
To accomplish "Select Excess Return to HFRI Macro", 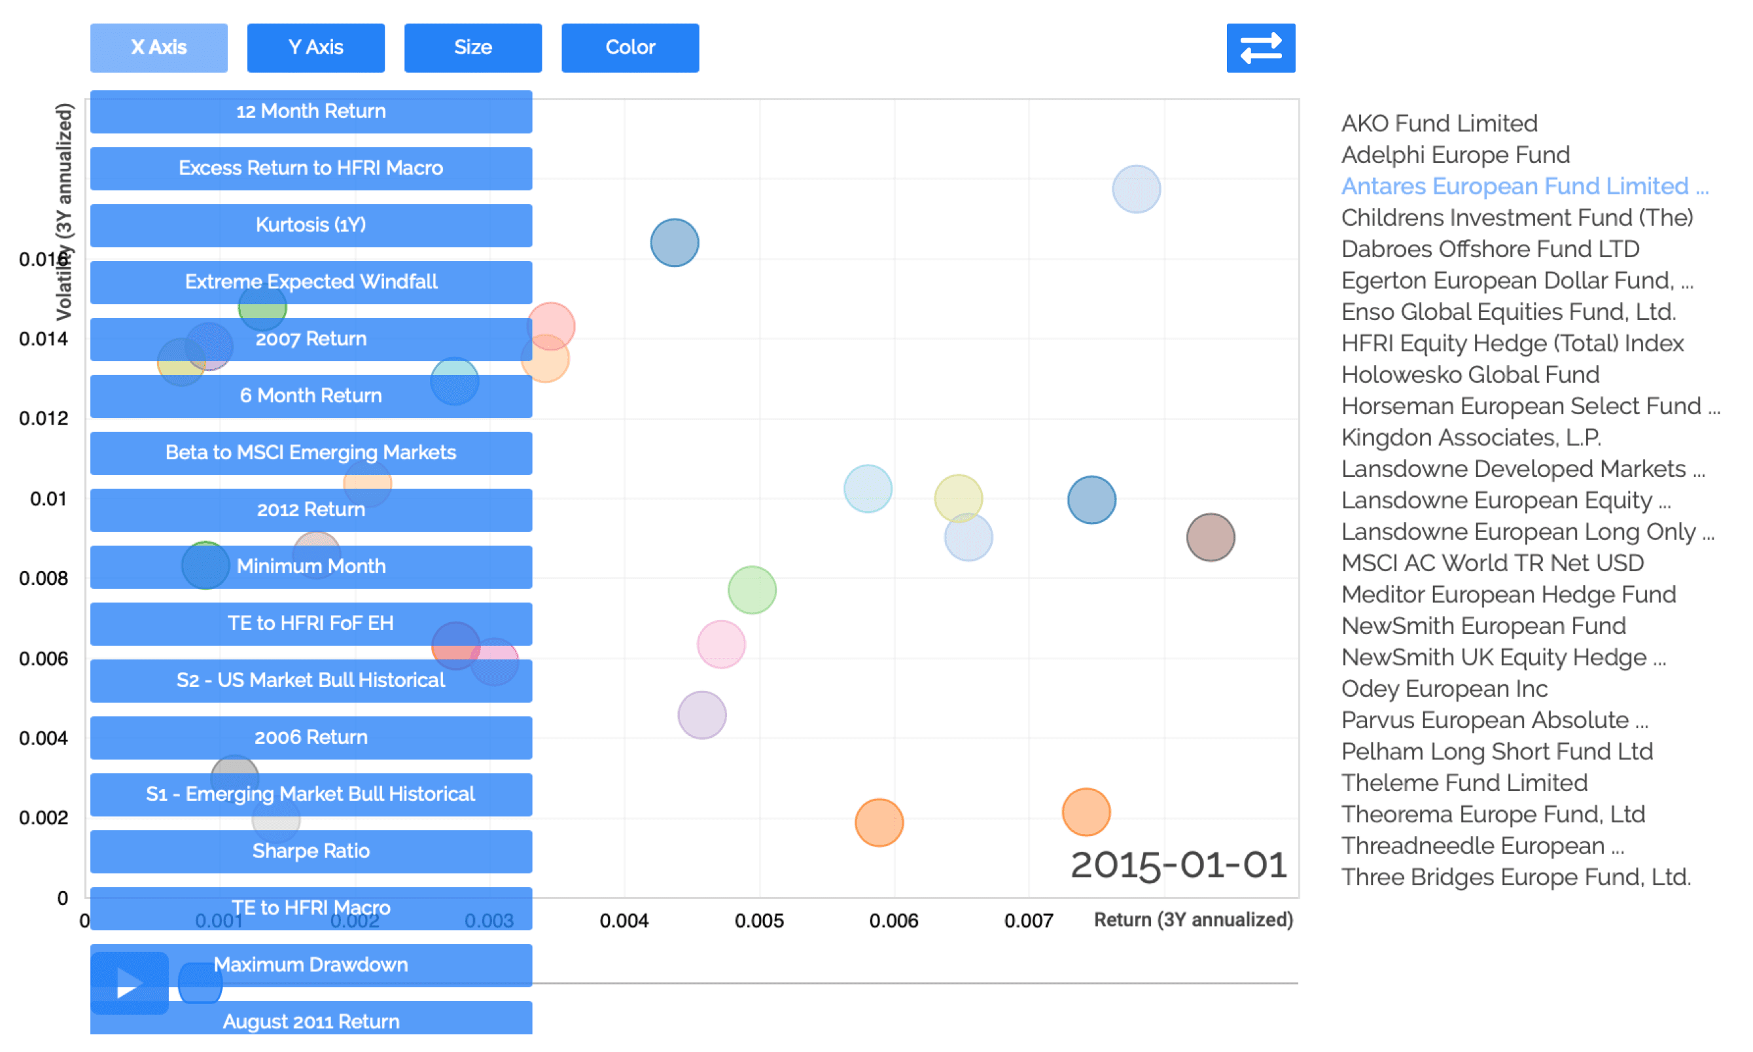I will point(311,168).
